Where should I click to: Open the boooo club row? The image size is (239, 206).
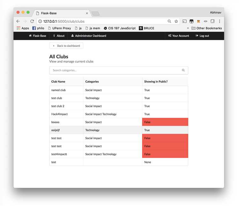(x=119, y=122)
